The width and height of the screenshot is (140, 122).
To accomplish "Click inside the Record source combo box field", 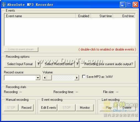I will pyautogui.click(x=20, y=78).
